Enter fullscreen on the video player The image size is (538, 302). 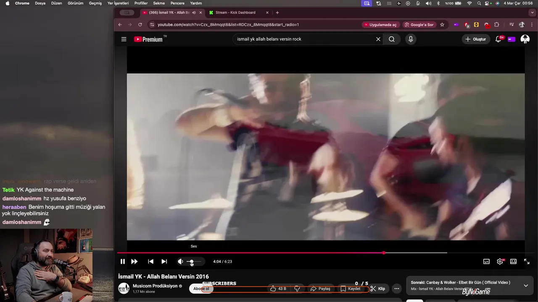tap(527, 261)
